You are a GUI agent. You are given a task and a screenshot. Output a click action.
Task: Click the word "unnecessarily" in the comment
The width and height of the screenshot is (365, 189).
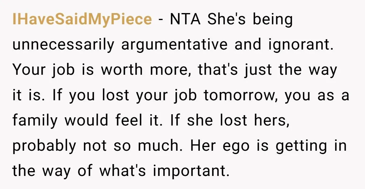click(x=63, y=45)
